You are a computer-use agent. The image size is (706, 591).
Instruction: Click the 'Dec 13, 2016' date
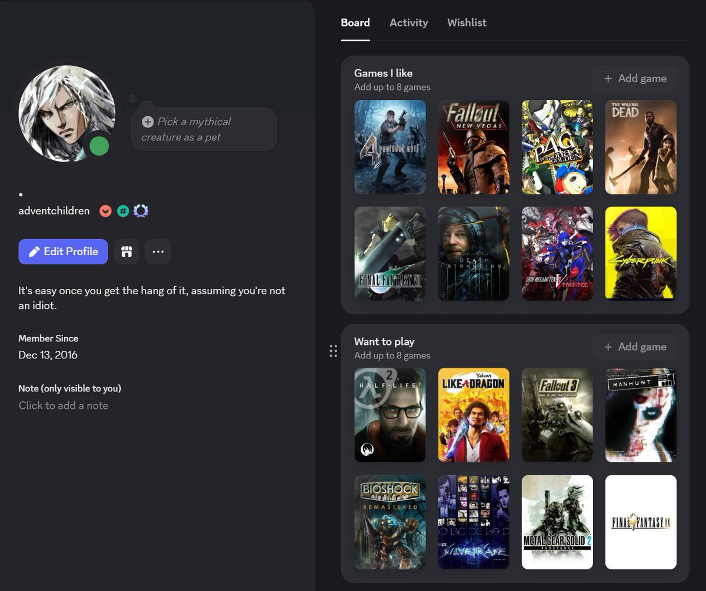click(48, 355)
